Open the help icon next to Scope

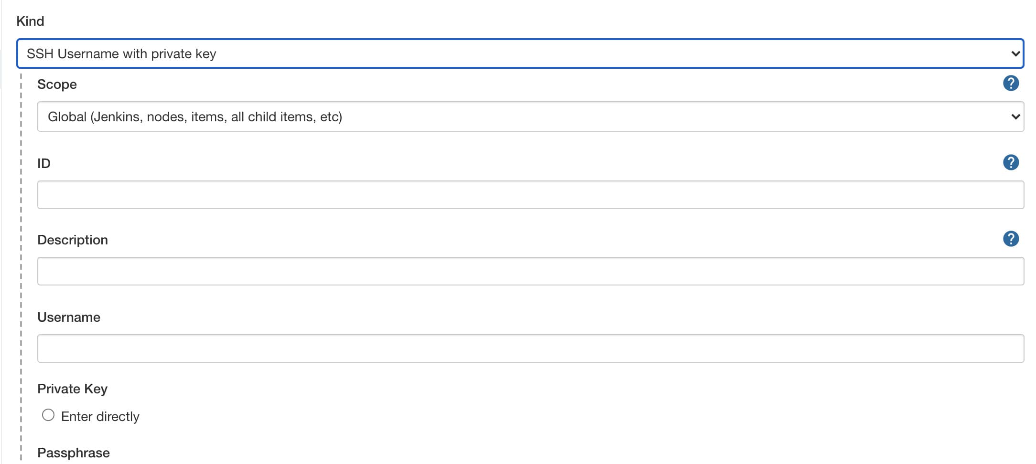1011,84
